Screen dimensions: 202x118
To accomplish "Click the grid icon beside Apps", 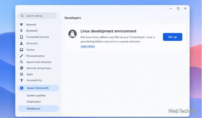I will [x=22, y=74].
